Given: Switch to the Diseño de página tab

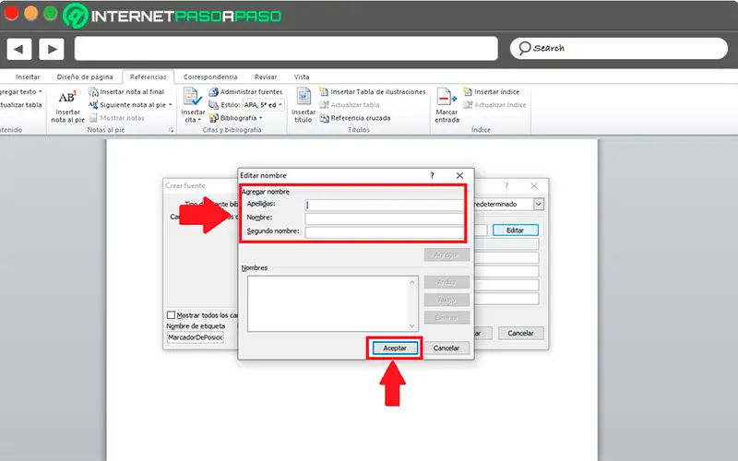Looking at the screenshot, I should (x=85, y=77).
